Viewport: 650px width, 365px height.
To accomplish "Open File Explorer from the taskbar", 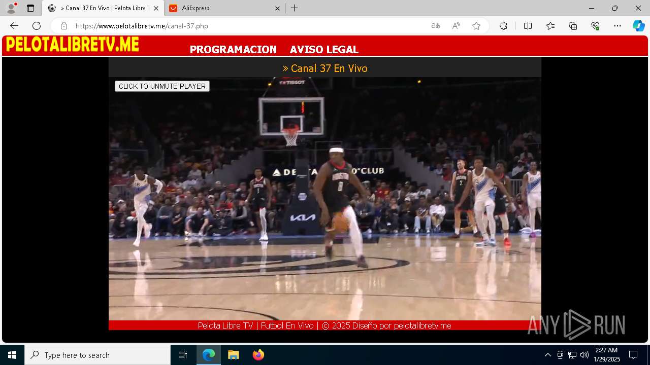I will point(233,355).
